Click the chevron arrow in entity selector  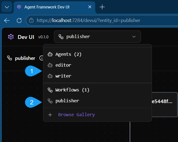(134, 37)
